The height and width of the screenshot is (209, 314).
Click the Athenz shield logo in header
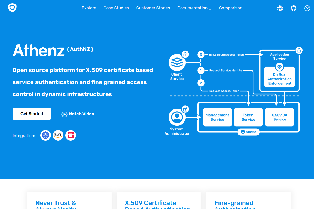[x=12, y=8]
